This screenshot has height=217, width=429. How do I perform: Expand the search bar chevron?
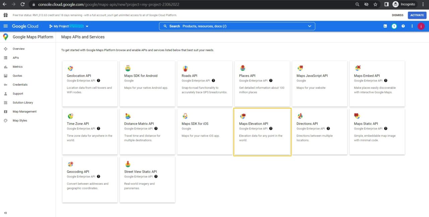309,26
